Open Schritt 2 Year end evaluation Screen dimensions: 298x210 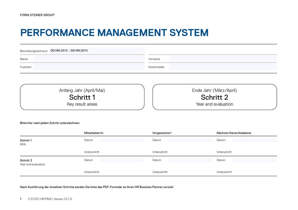(215, 97)
